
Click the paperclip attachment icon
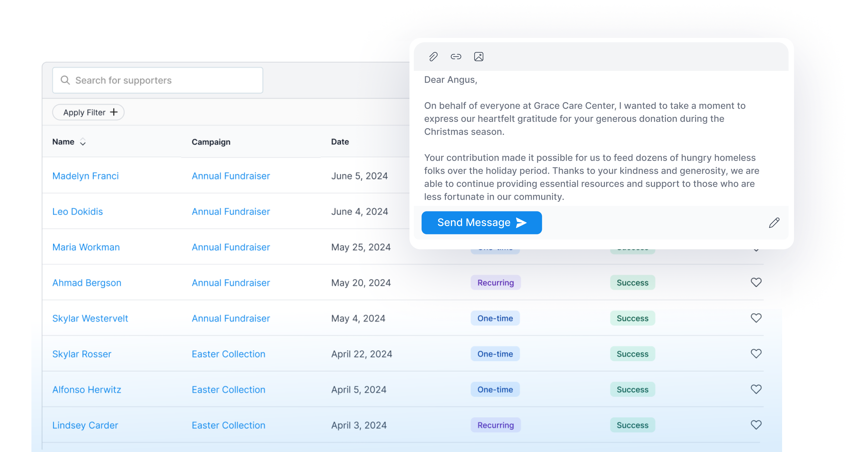click(x=433, y=57)
